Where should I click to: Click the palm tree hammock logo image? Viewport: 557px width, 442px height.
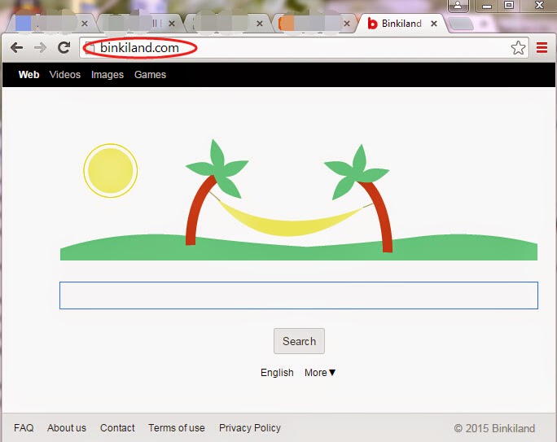299,199
